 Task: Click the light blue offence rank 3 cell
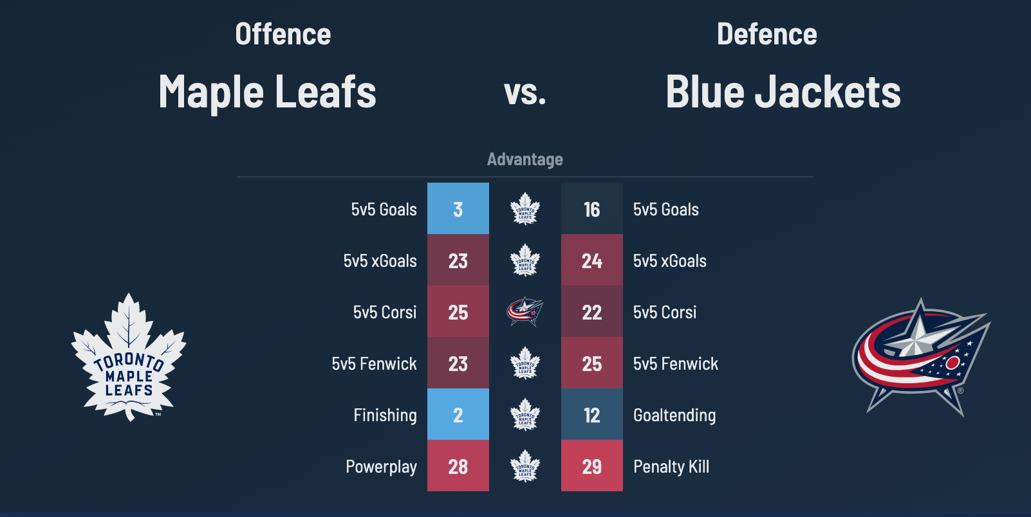[x=458, y=209]
